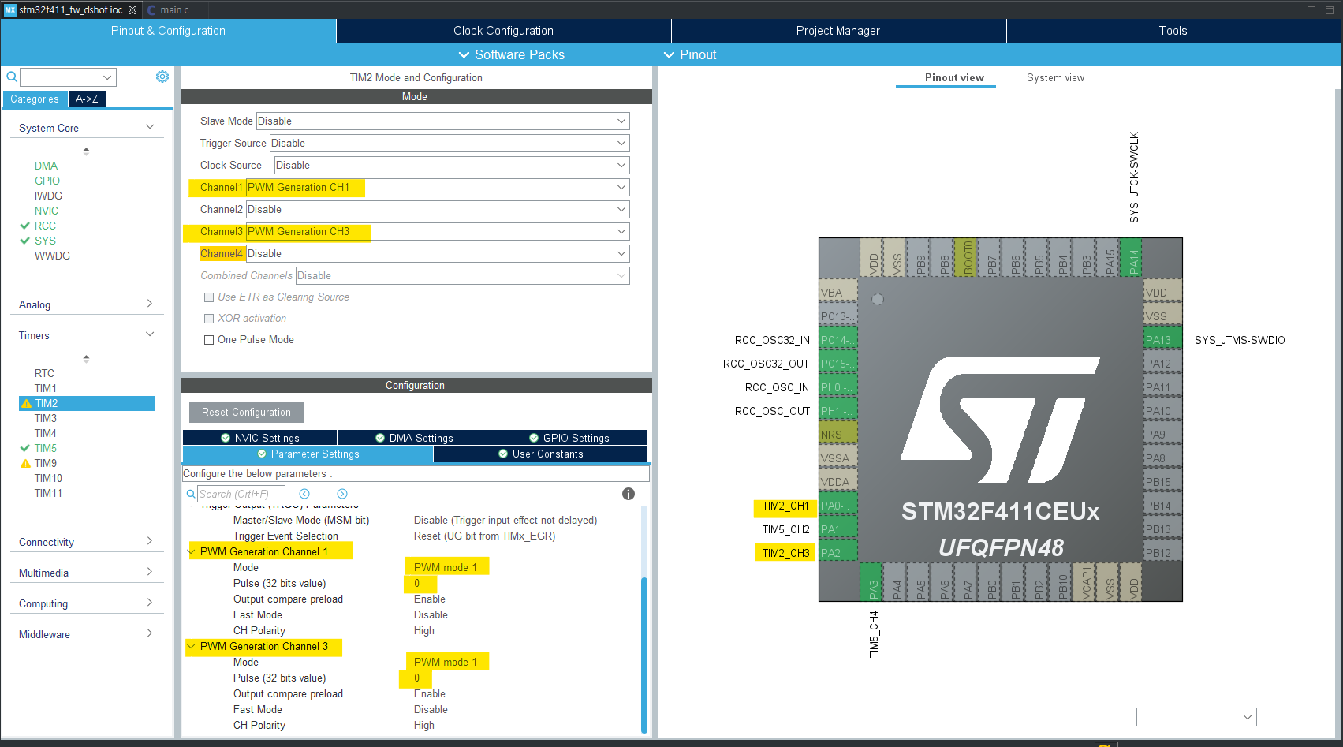Switch to Clock Configuration tab

(x=503, y=31)
